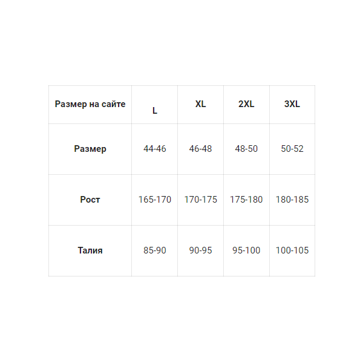
Task: Click the 175-180 height cell
Action: (246, 200)
